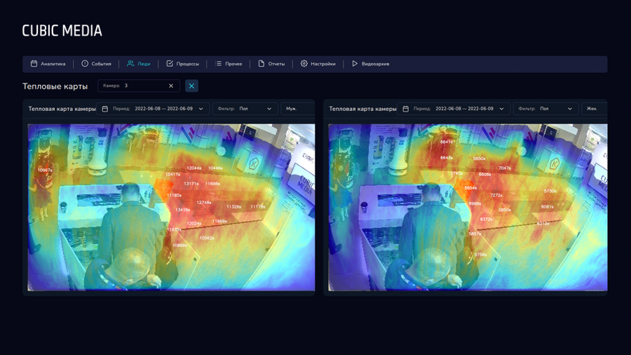
Task: Click the Видеоархив play icon
Action: [x=355, y=64]
